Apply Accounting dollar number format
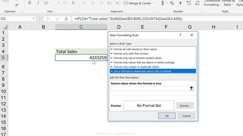The height and width of the screenshot is (136, 243). pyautogui.click(x=163, y=3)
